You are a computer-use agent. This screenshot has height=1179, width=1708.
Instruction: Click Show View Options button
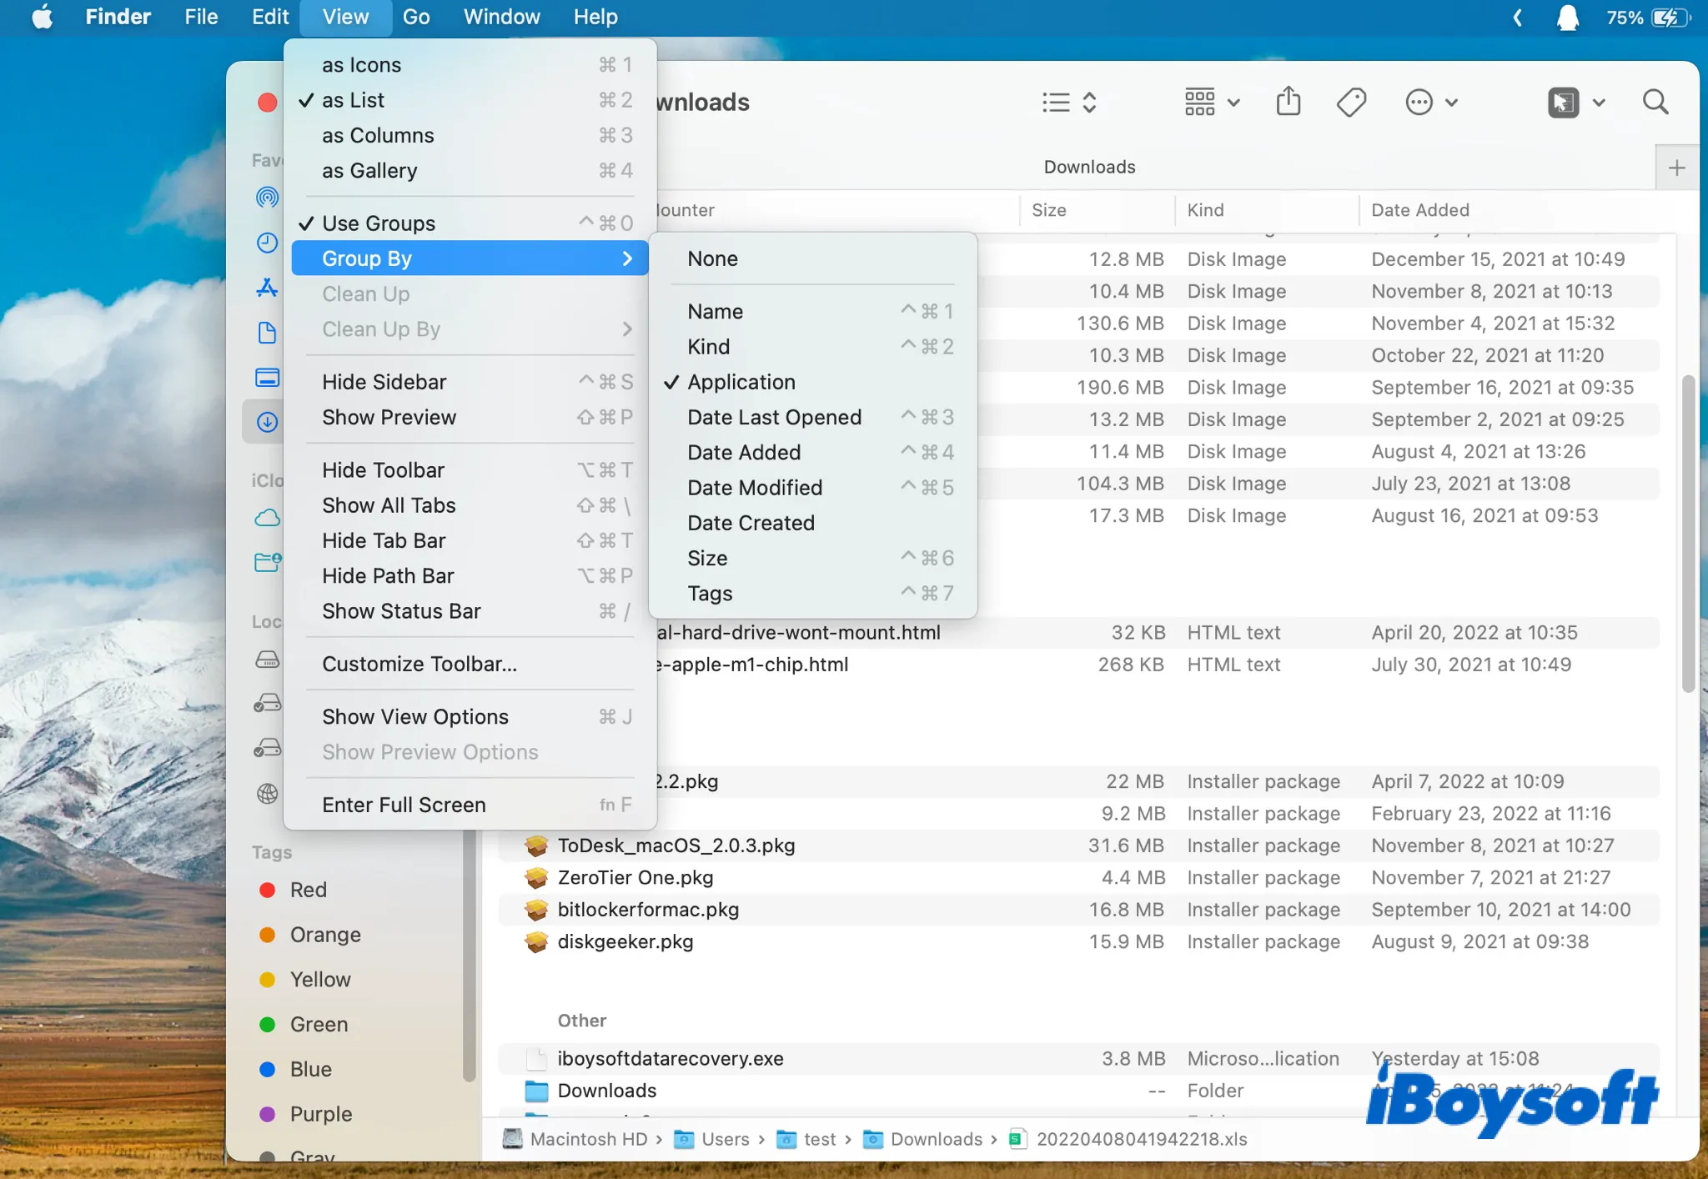pyautogui.click(x=414, y=716)
